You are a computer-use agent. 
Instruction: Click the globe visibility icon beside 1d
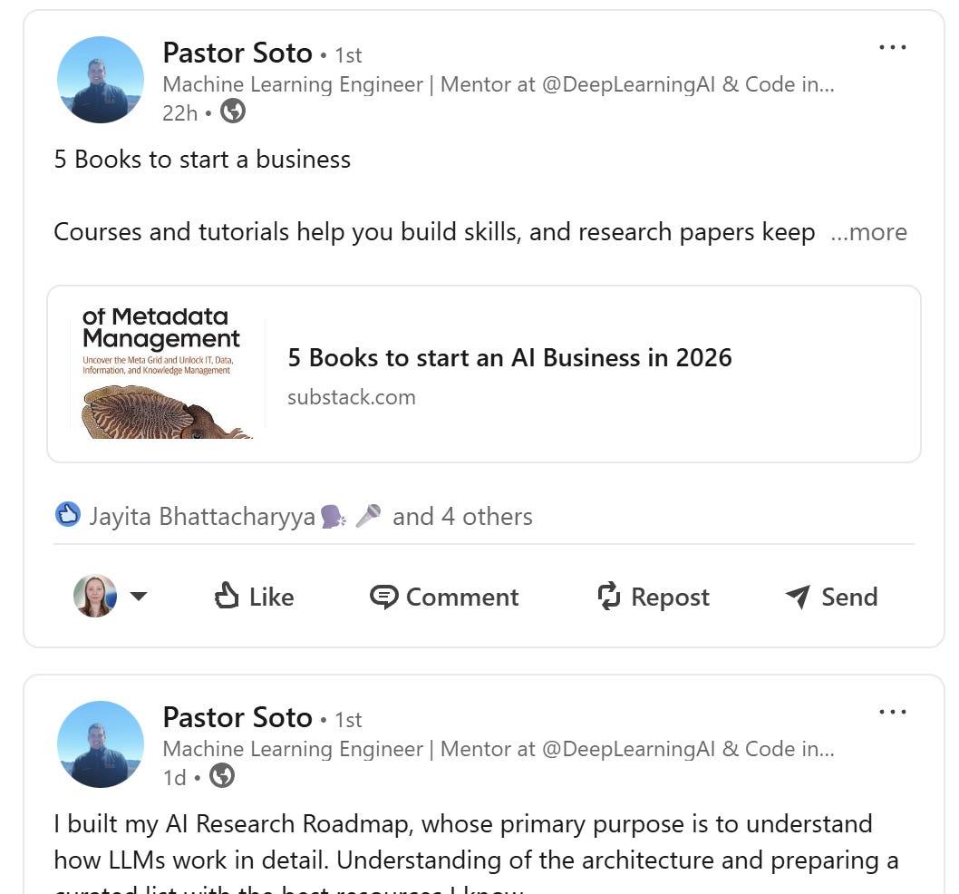pos(222,776)
